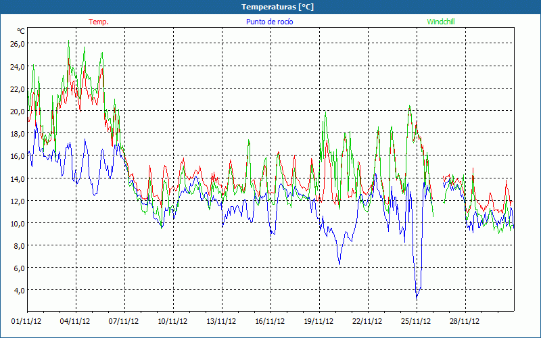Click the 16,0 y-axis value
This screenshot has width=541, height=338.
tap(18, 156)
